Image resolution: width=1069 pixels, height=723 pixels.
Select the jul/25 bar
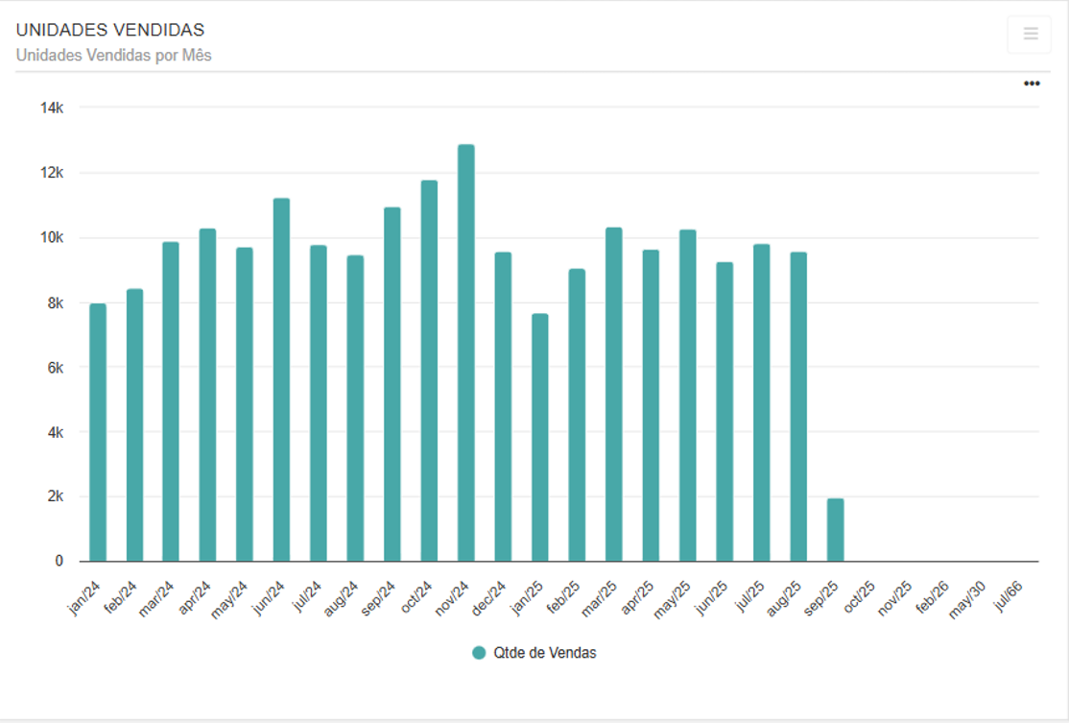[x=762, y=403]
